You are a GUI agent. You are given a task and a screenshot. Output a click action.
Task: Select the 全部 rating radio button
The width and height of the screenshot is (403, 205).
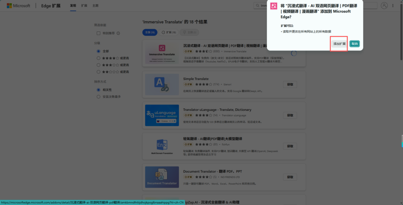click(98, 51)
